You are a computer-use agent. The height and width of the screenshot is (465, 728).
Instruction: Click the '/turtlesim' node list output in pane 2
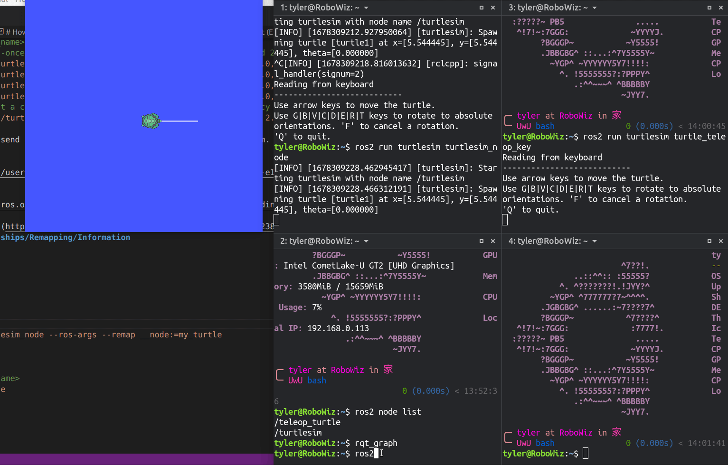click(298, 433)
